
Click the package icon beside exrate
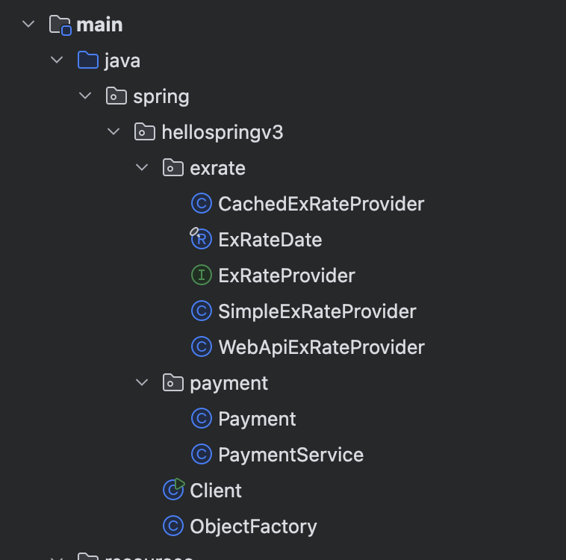pyautogui.click(x=173, y=168)
